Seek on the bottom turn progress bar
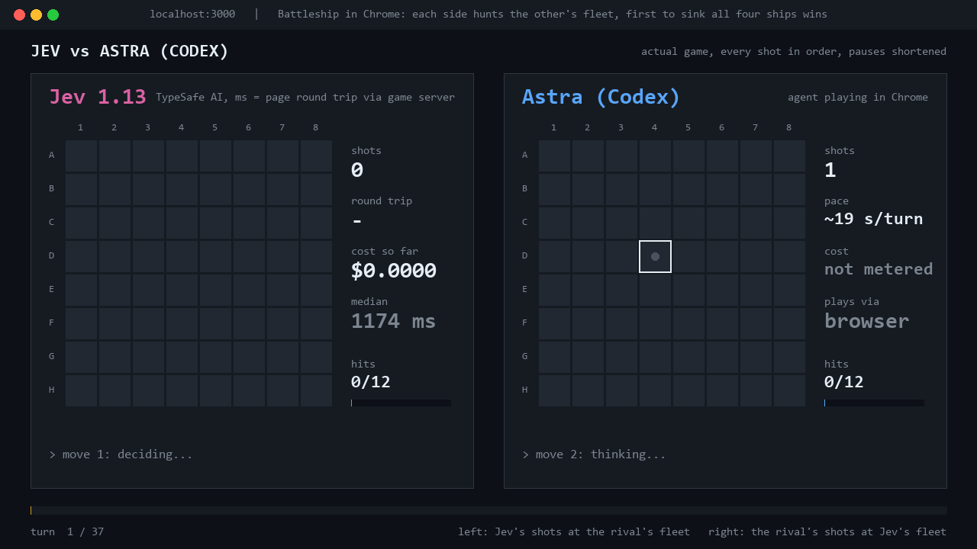 tap(488, 510)
